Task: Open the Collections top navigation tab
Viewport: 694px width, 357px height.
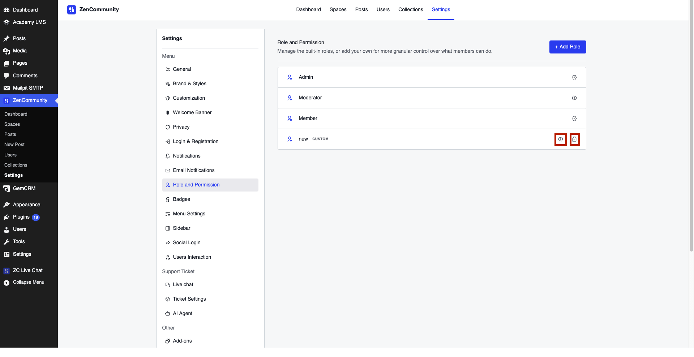Action: coord(411,10)
